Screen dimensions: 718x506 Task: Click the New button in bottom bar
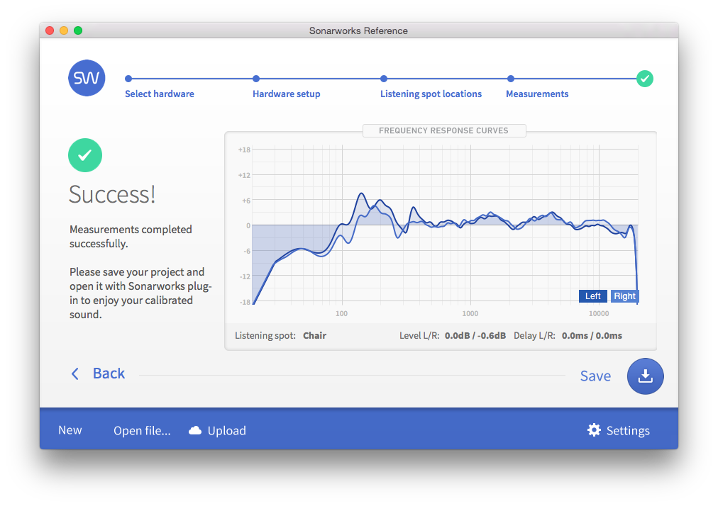70,430
